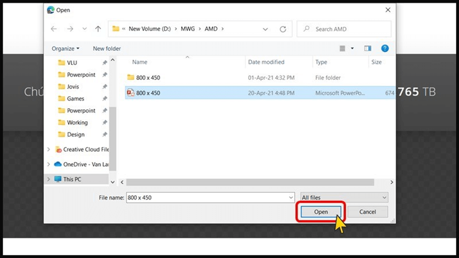The image size is (459, 258).
Task: Click the date 01-Apr-21 4:32 PM
Action: [x=271, y=78]
